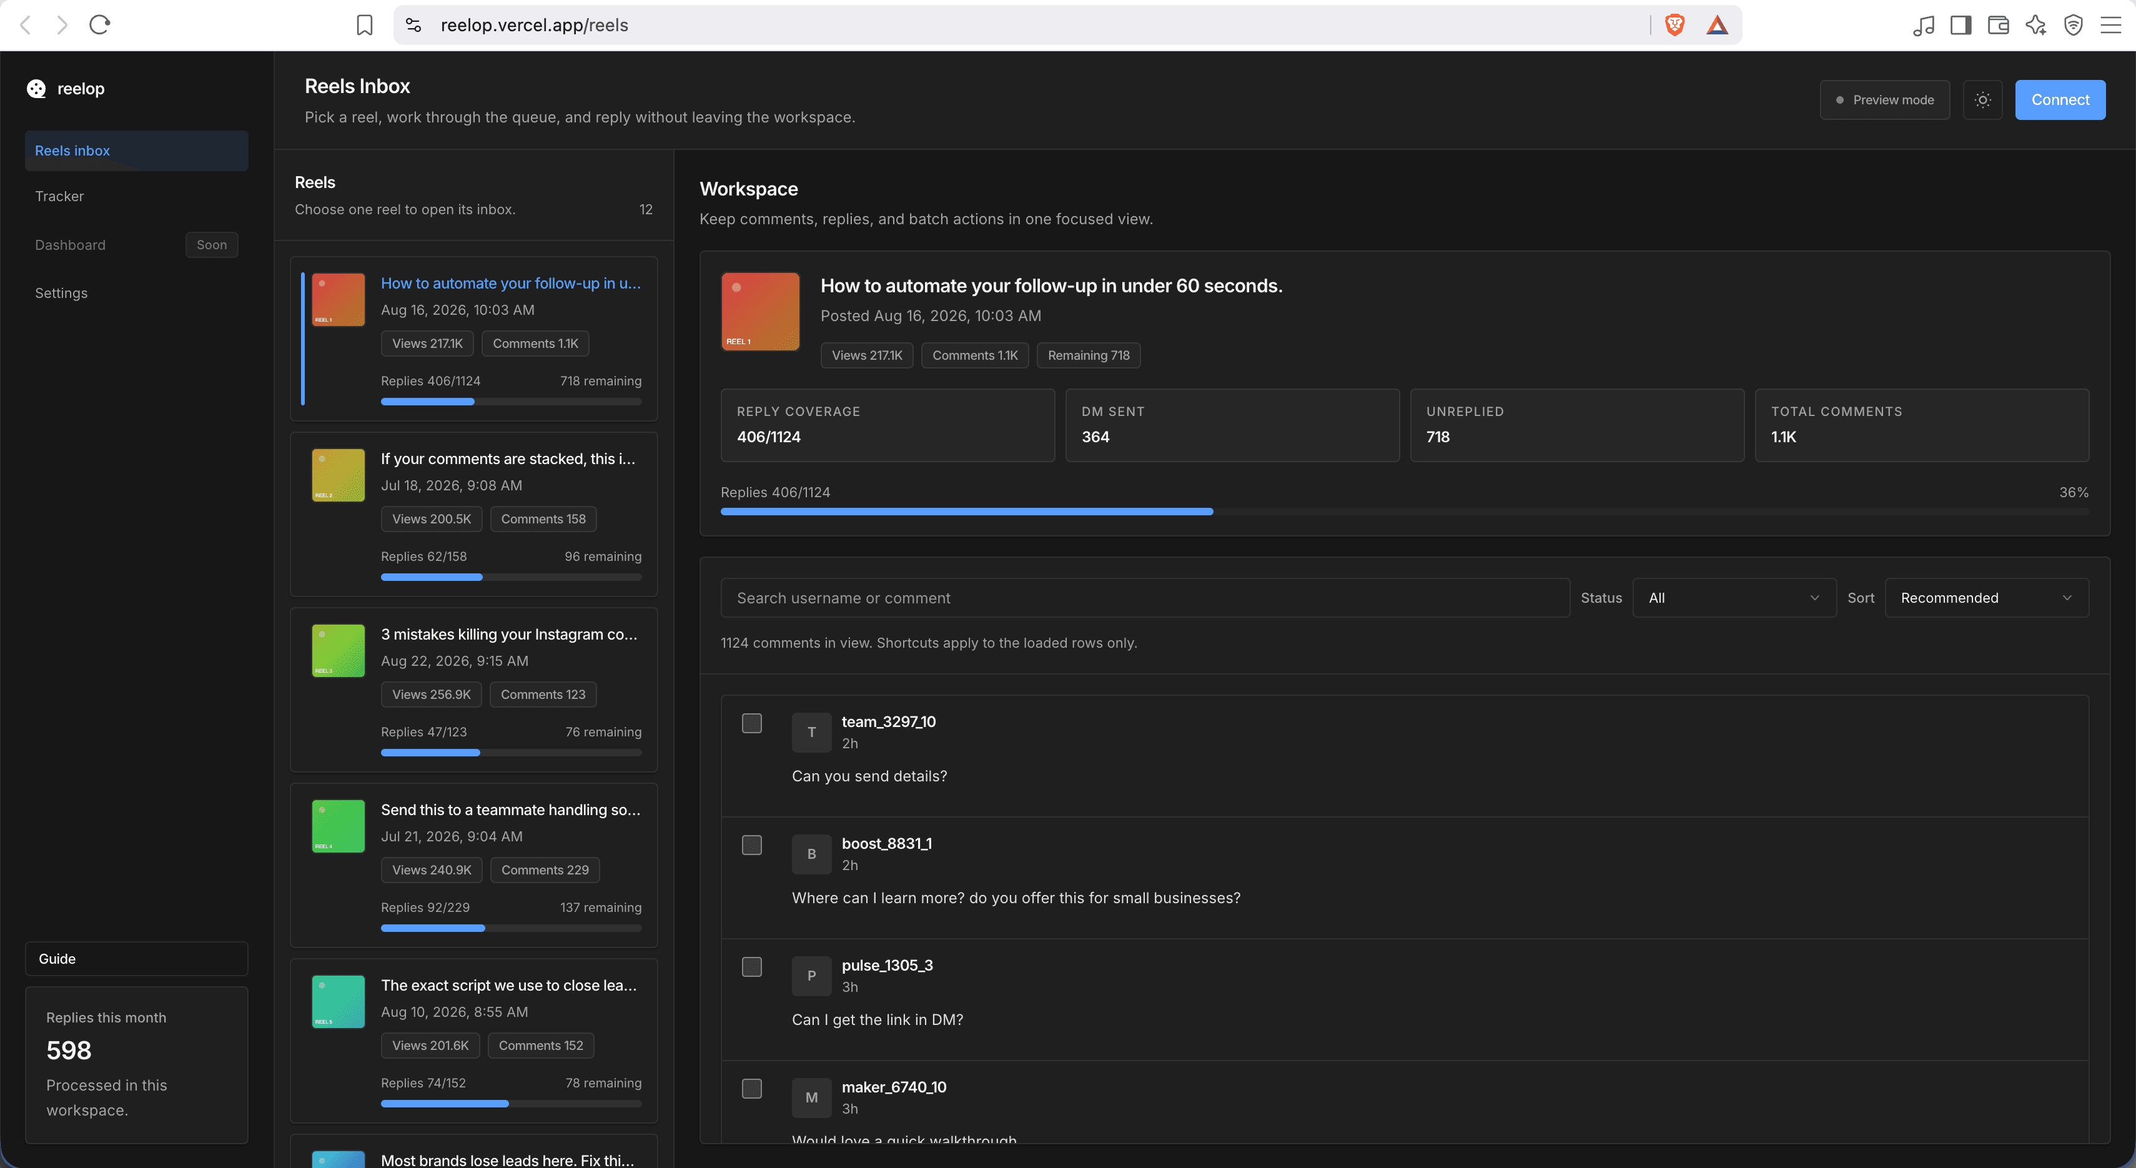Click the M avatar for maker_6740_10
The width and height of the screenshot is (2136, 1168).
pyautogui.click(x=811, y=1097)
